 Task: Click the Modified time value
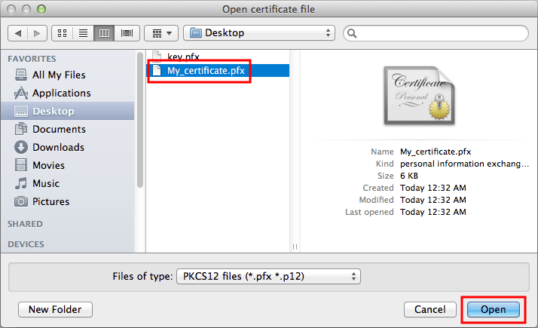433,200
